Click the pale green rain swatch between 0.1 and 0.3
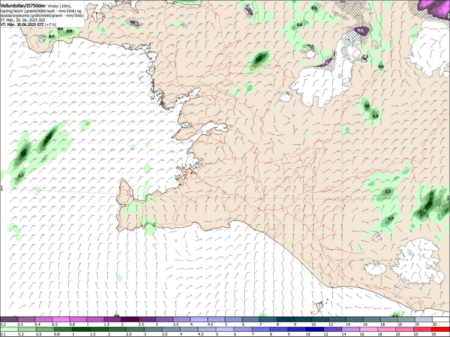The image size is (450, 337). pos(9,329)
